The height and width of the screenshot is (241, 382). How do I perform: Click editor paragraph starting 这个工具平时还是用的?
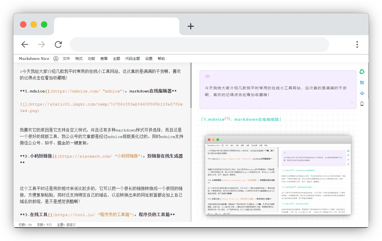pos(101,195)
